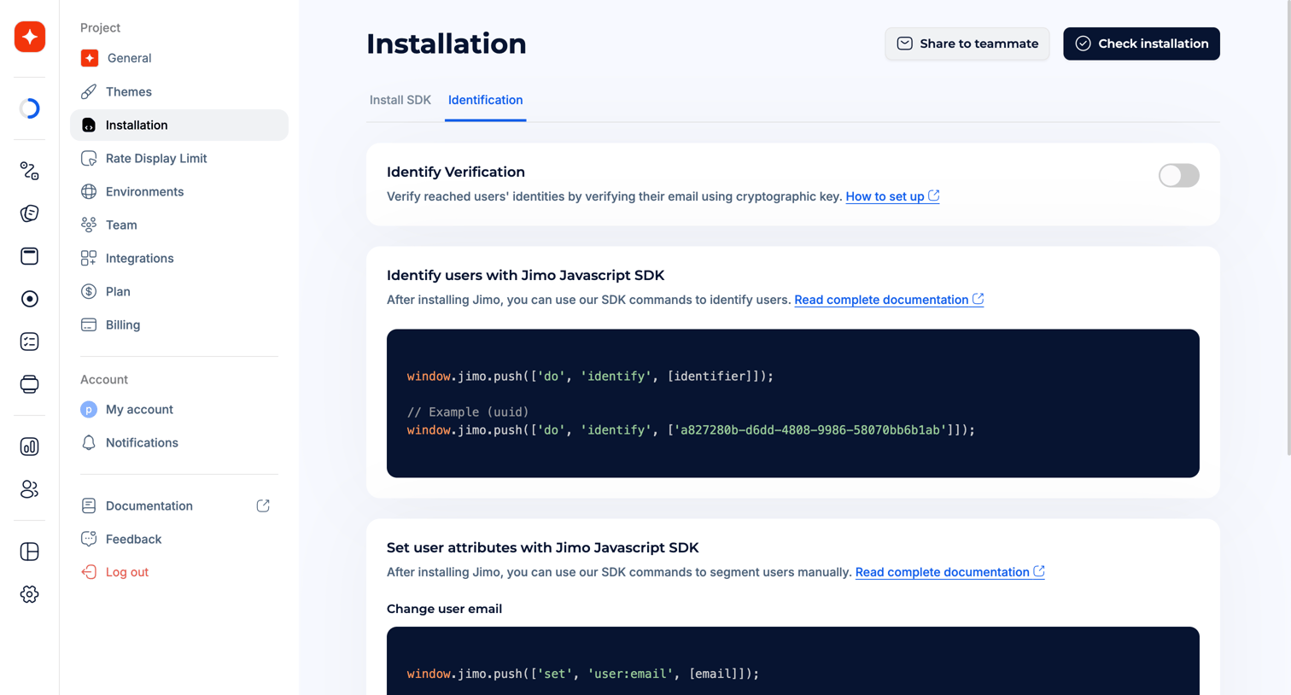This screenshot has height=695, width=1291.
Task: Click the user:email code block
Action: pyautogui.click(x=793, y=661)
